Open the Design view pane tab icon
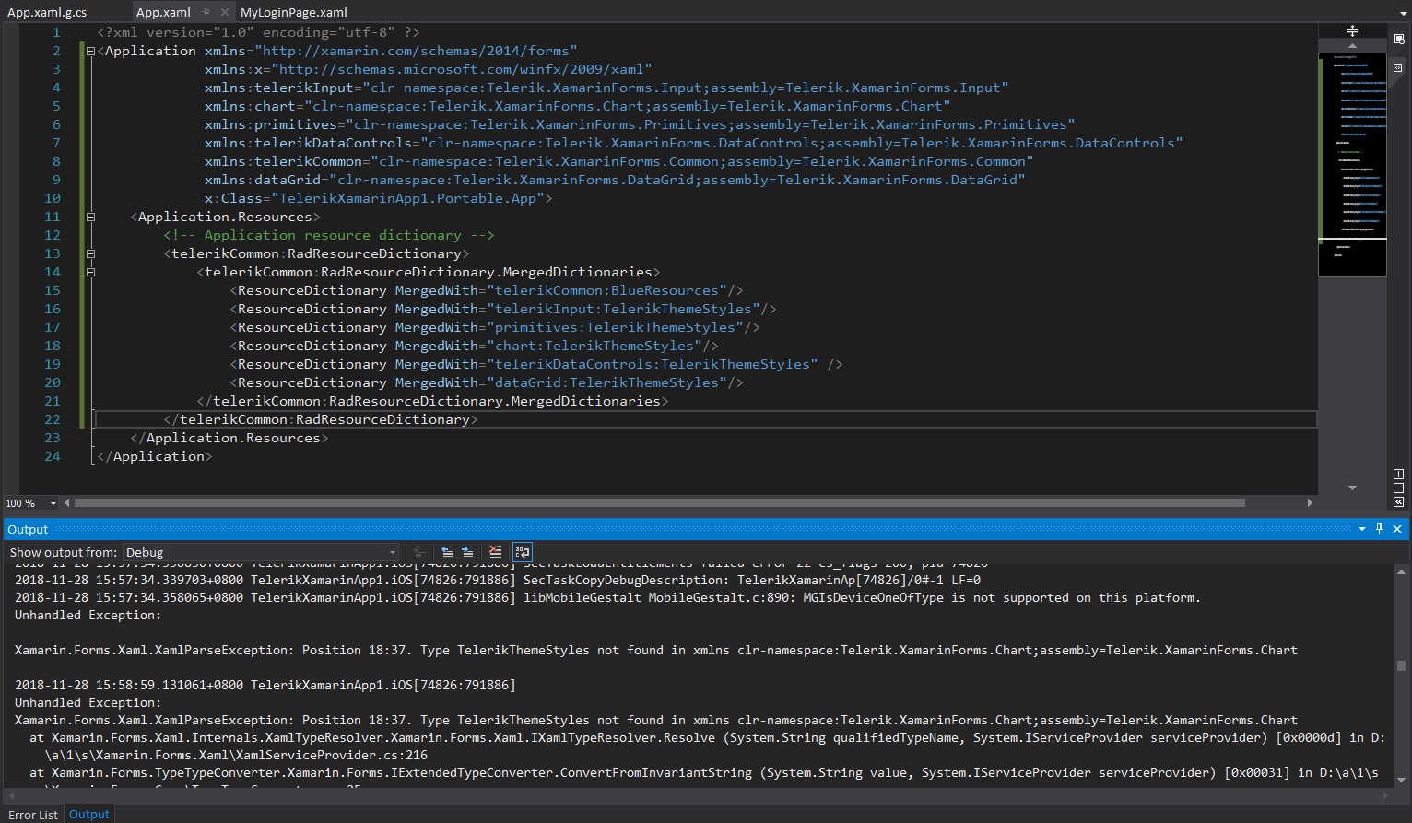The height and width of the screenshot is (823, 1412). 1399,39
